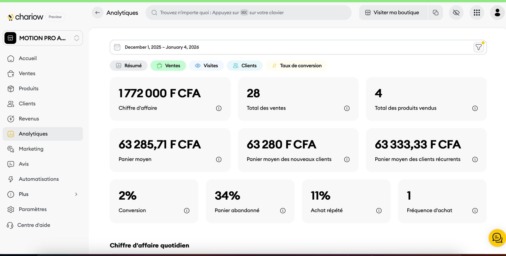
Task: Open Paramètres in the sidebar
Action: 43,209
